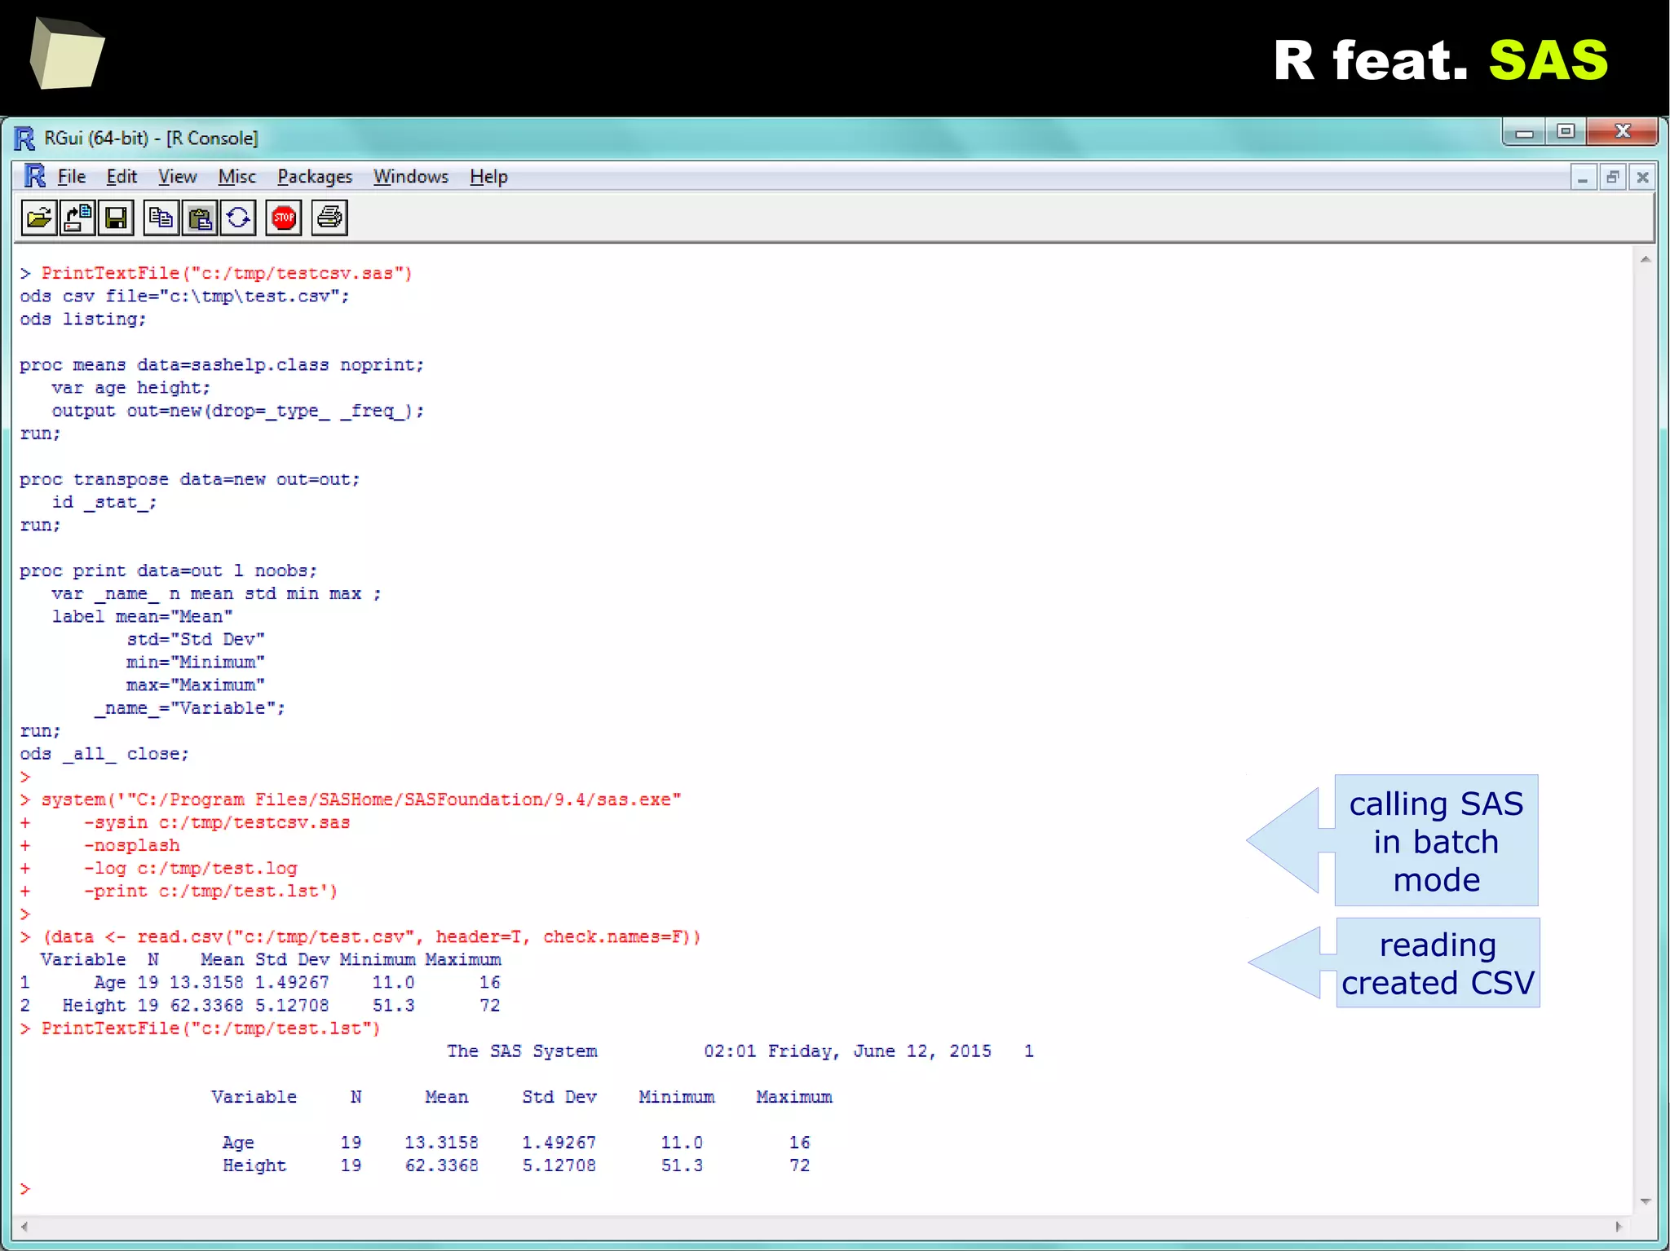Click the '-log c:/tmp/test.log' line
This screenshot has width=1670, height=1251.
pyautogui.click(x=191, y=868)
